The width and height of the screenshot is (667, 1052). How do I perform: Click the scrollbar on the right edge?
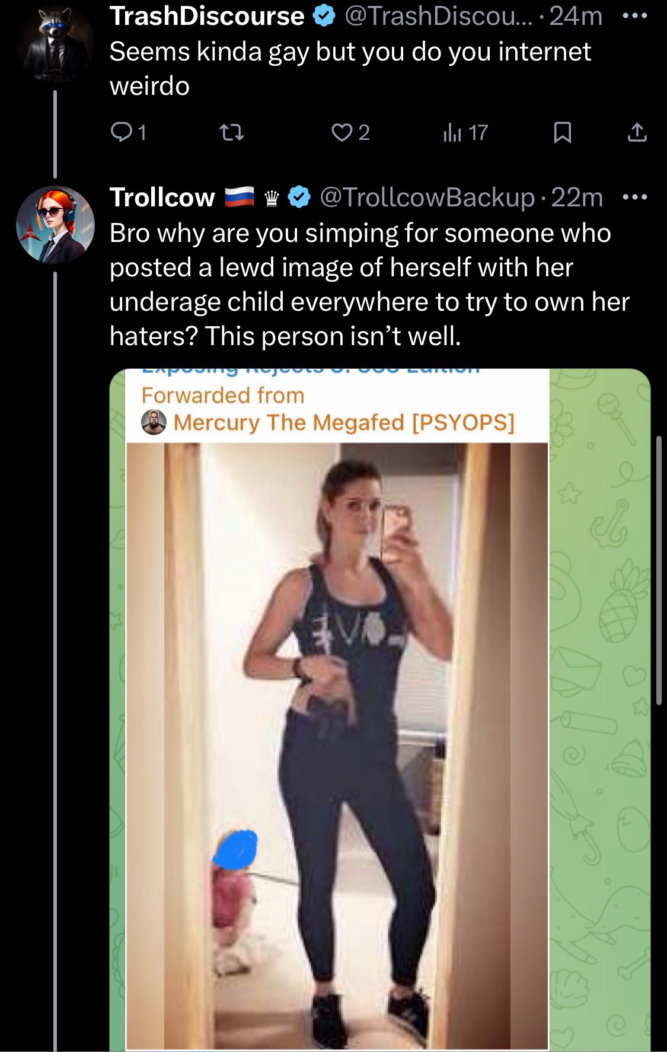(x=659, y=570)
